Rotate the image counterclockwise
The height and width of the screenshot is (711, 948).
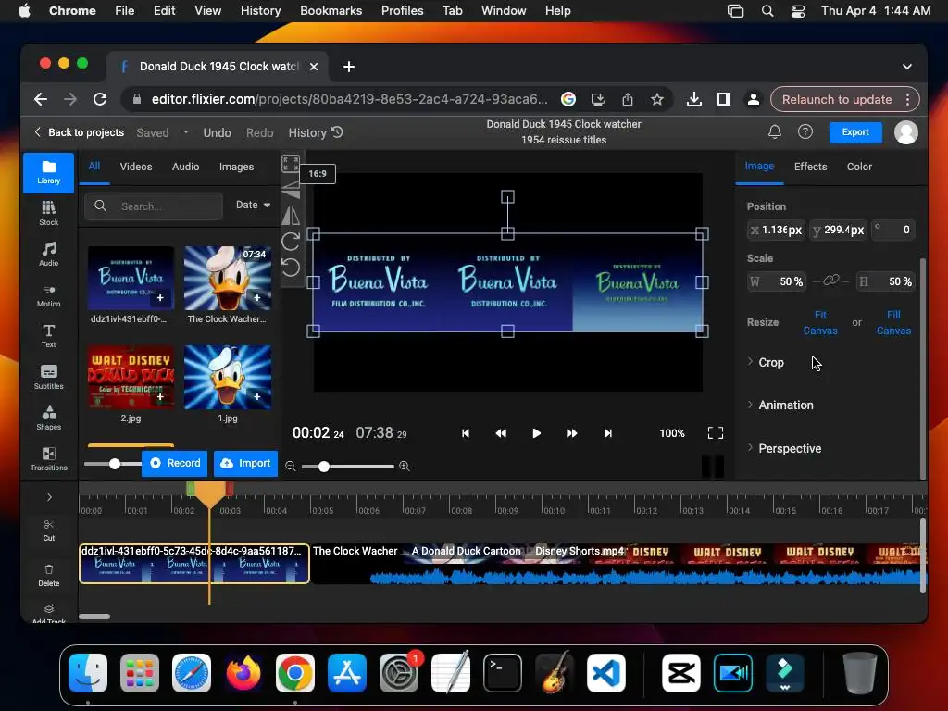291,267
